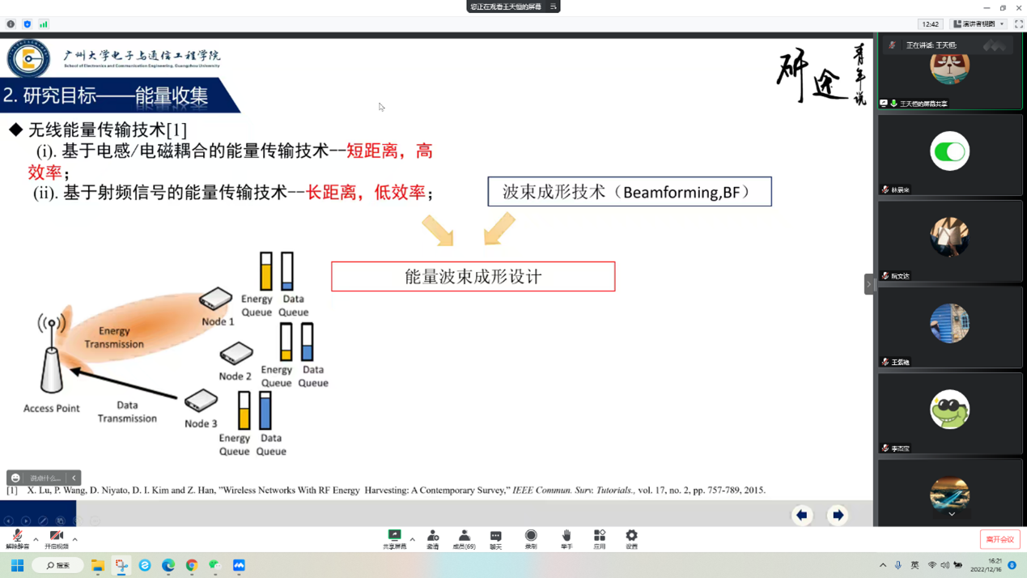Open the apps icon in toolbar

point(600,539)
